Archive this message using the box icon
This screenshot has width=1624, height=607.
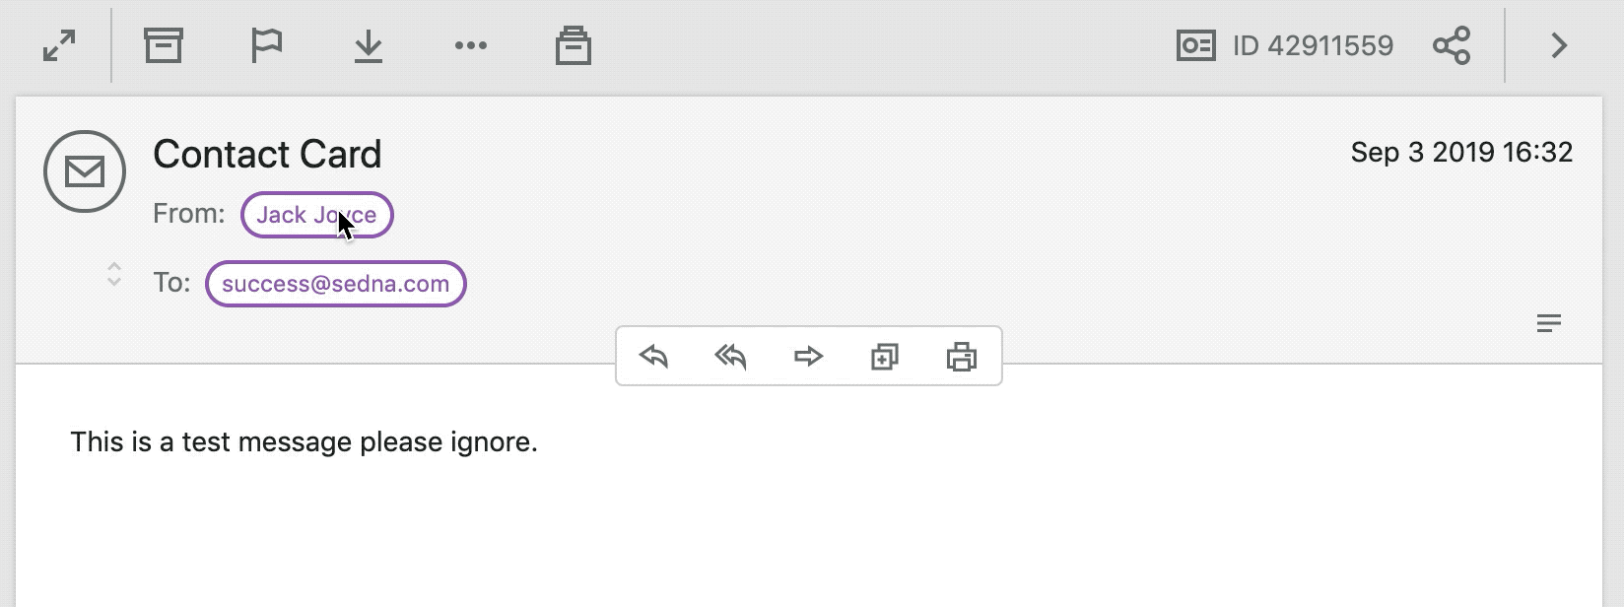pyautogui.click(x=164, y=45)
